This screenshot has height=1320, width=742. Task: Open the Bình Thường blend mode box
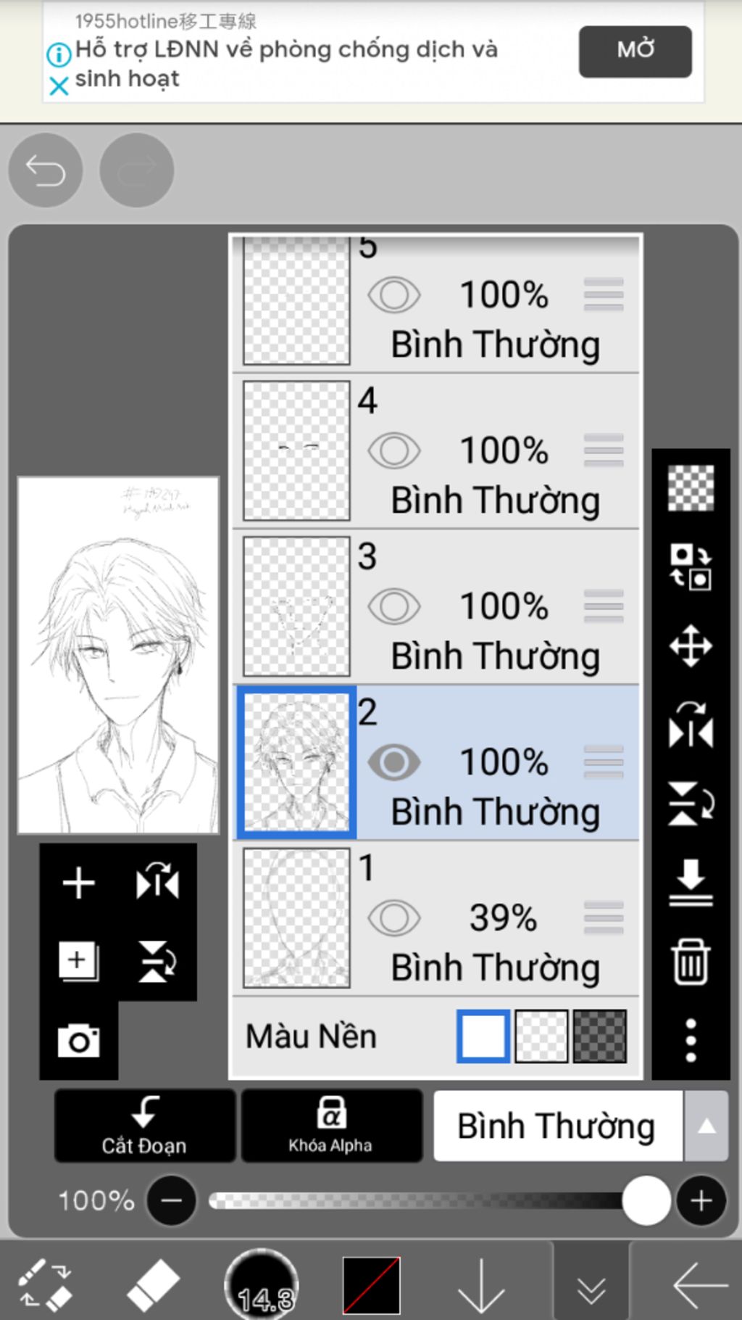(558, 1126)
